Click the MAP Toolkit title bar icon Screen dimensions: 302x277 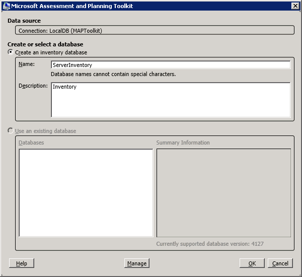click(x=6, y=6)
